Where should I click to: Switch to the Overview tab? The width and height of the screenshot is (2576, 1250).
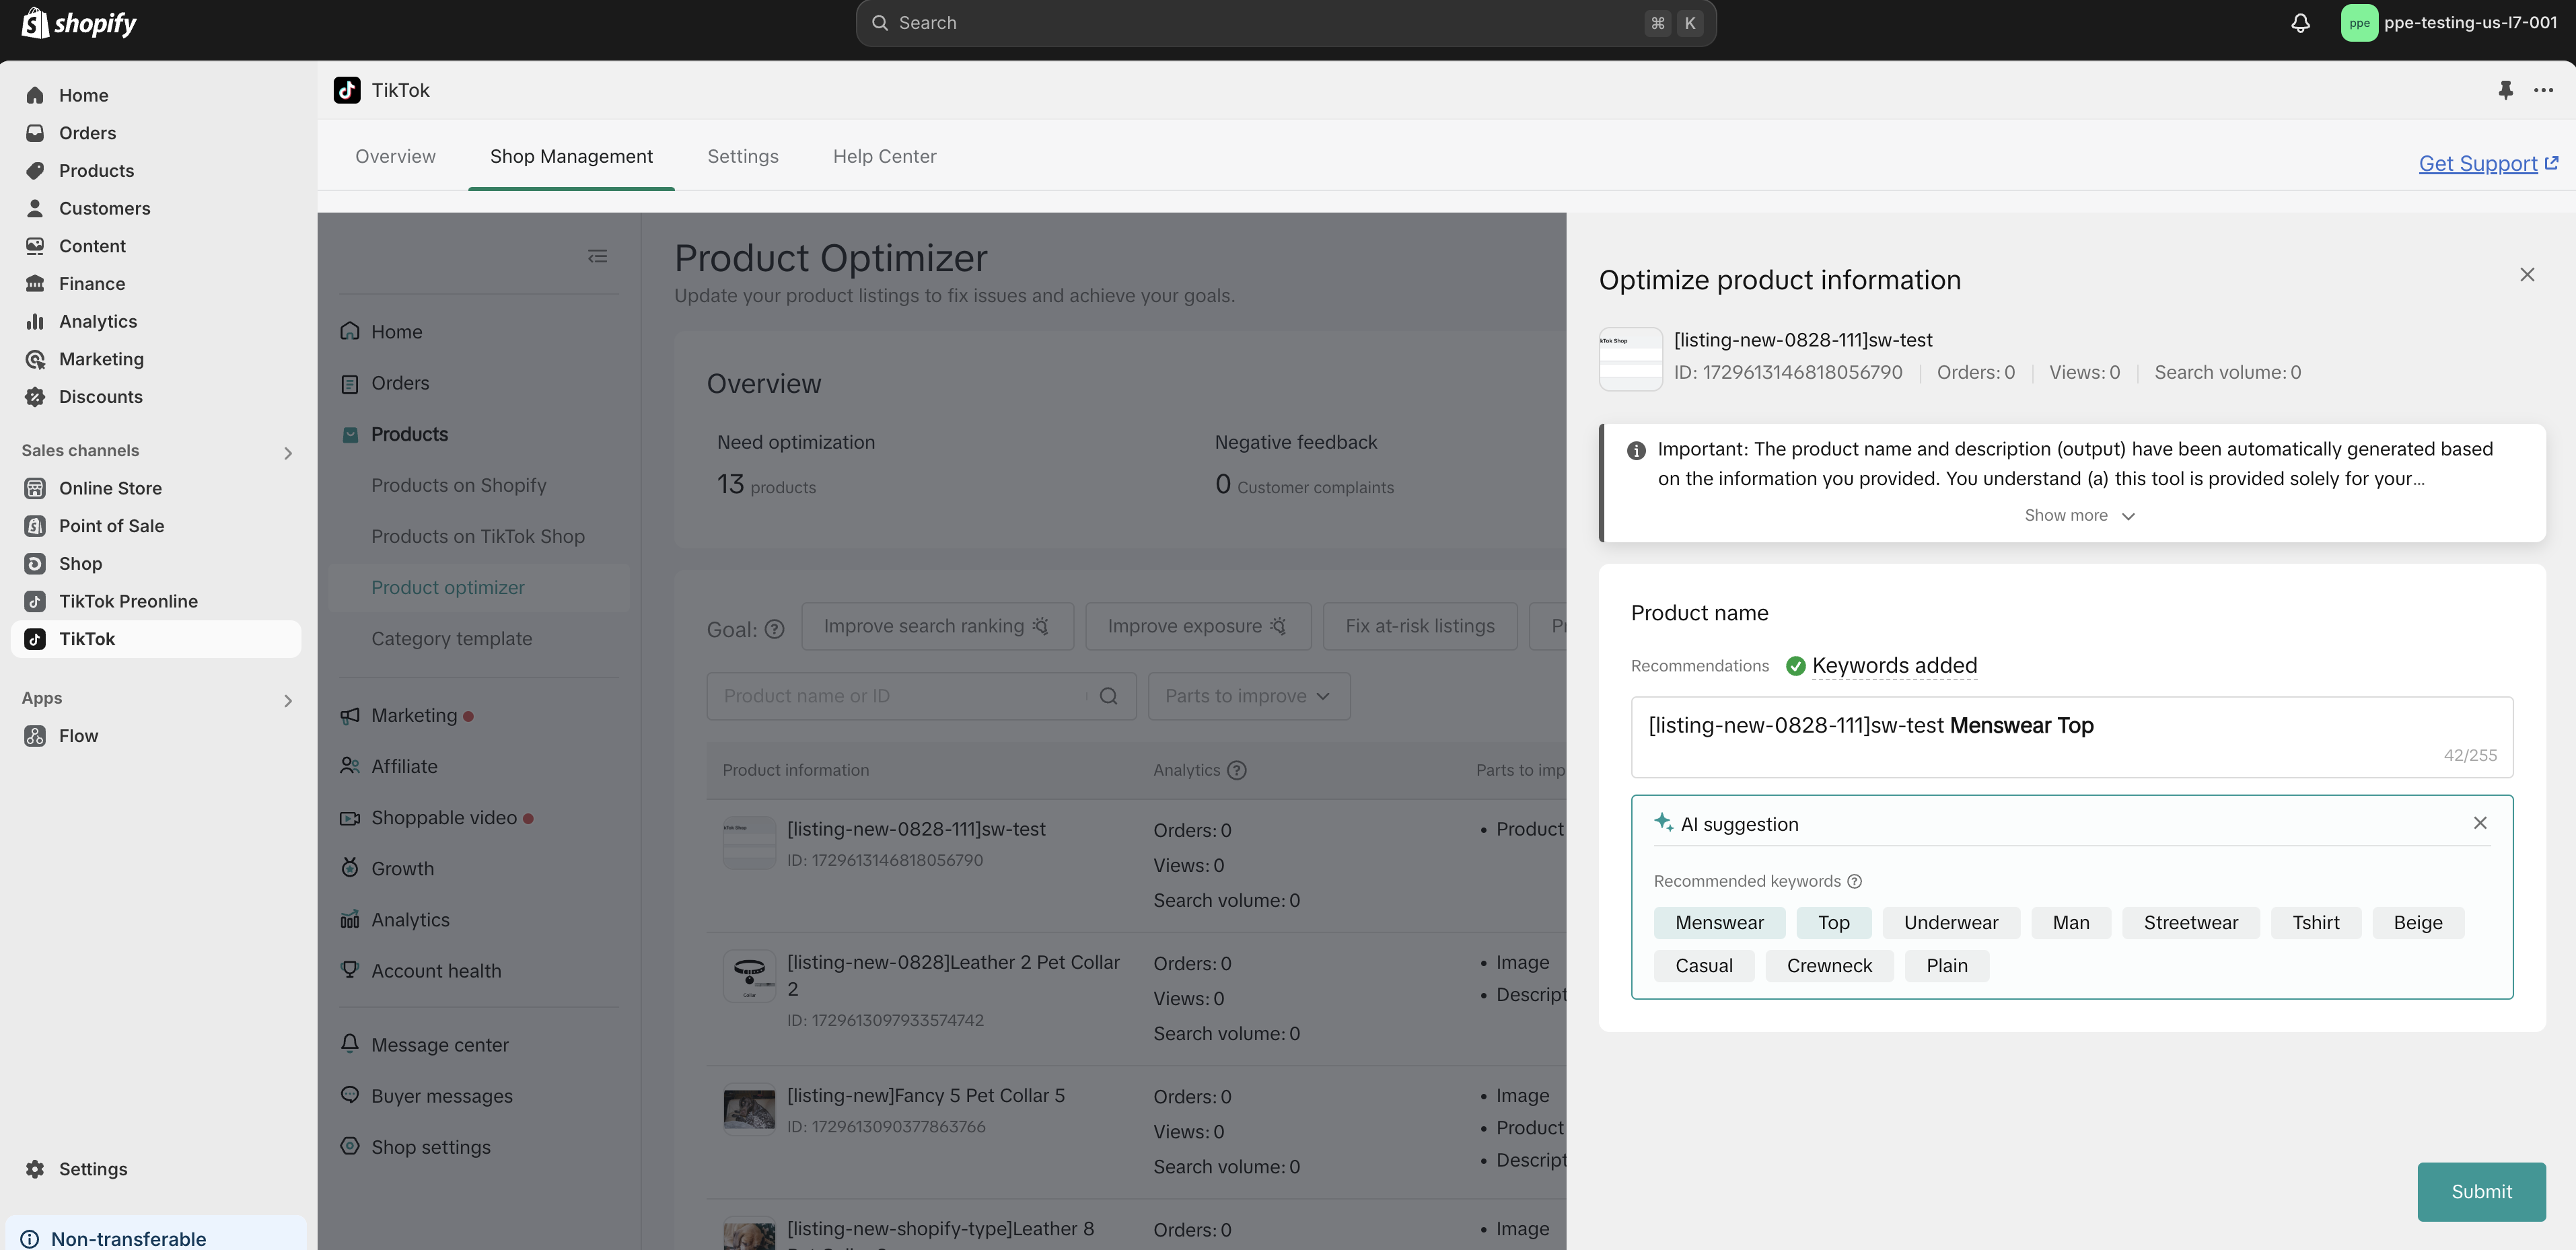point(395,156)
